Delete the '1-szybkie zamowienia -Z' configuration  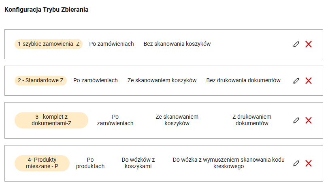[x=309, y=44]
